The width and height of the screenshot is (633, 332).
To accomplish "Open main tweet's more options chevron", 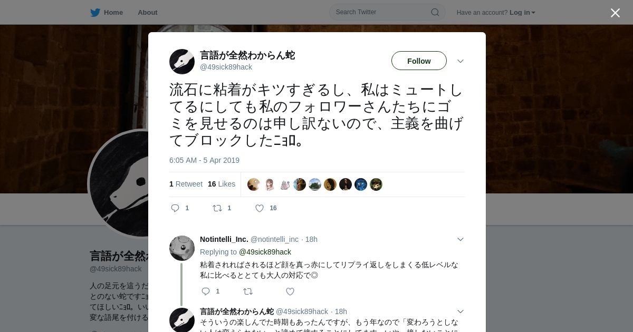I will [x=460, y=61].
